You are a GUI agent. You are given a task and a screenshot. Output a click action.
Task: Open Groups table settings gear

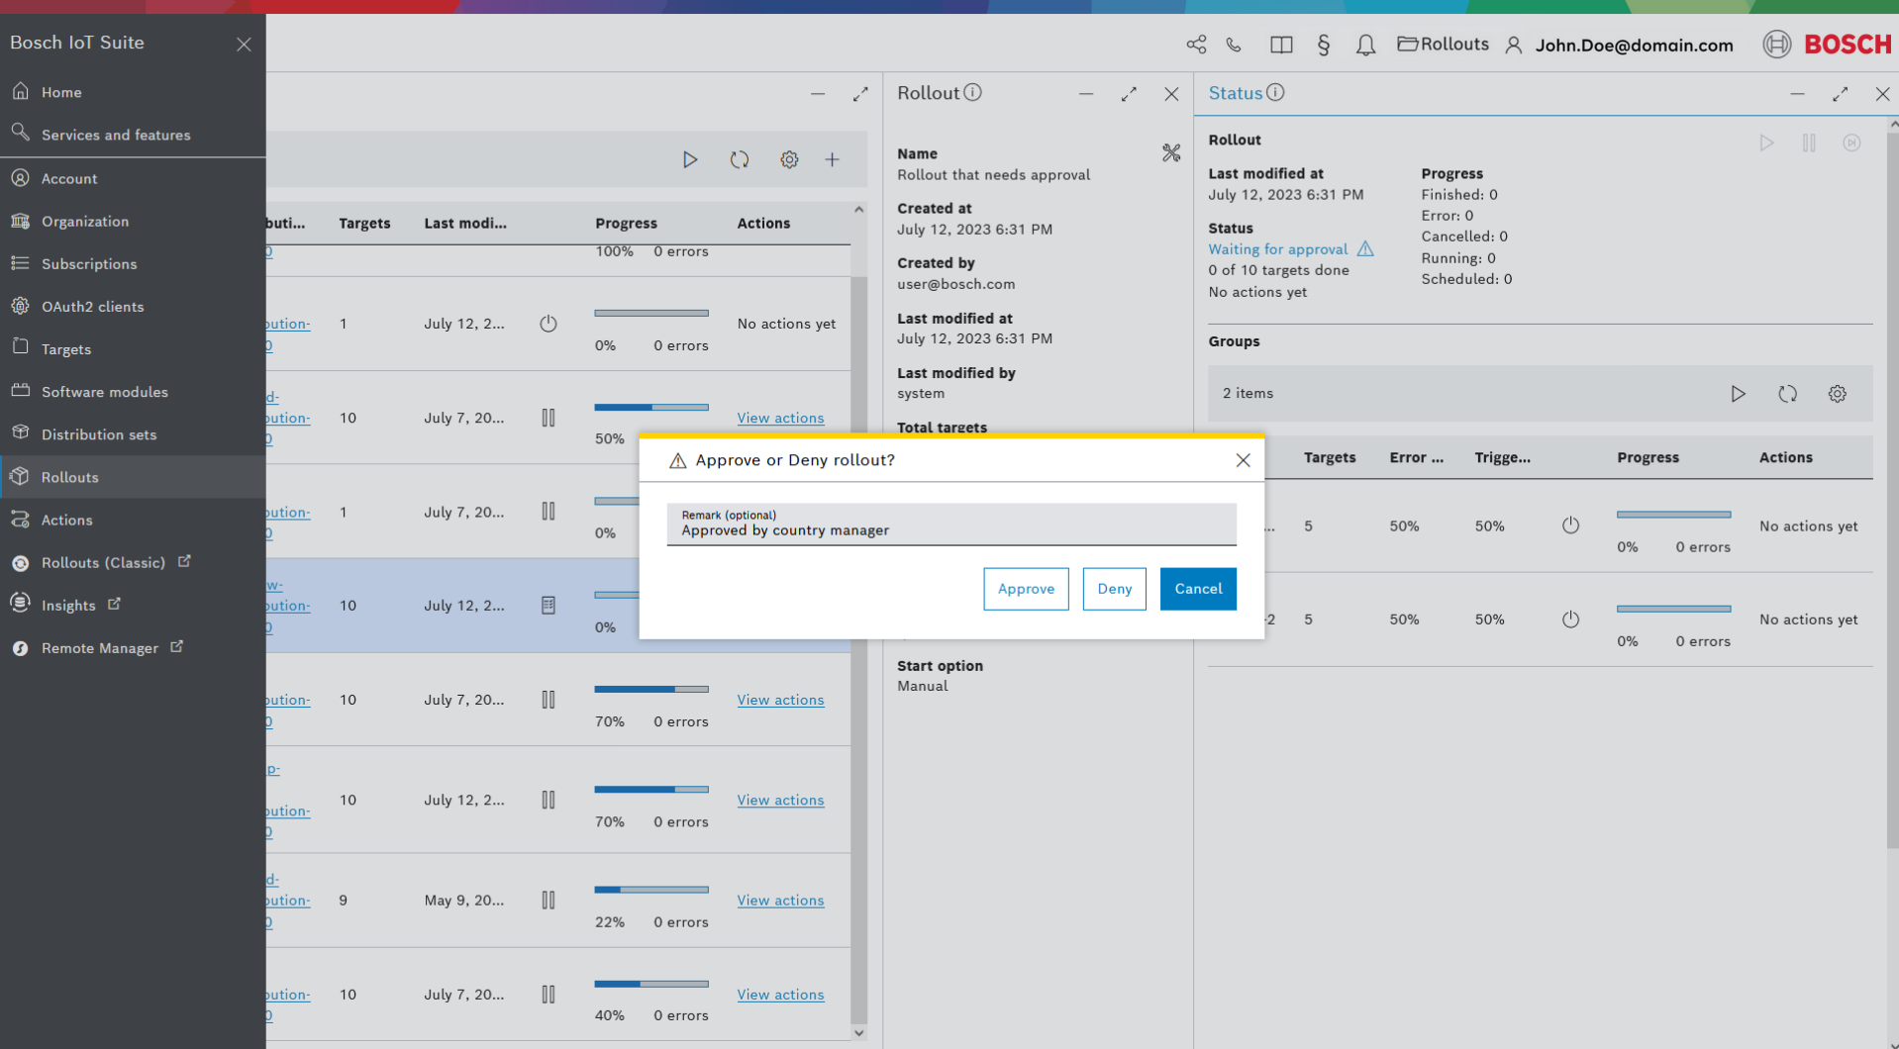[1837, 394]
